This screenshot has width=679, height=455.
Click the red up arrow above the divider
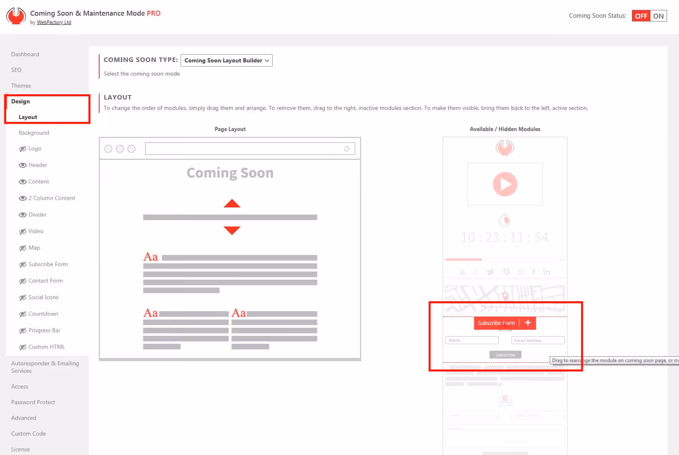pyautogui.click(x=232, y=203)
